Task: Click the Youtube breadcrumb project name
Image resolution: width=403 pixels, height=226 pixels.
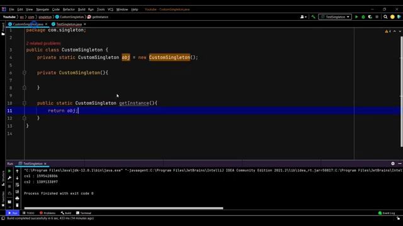Action: (9, 17)
